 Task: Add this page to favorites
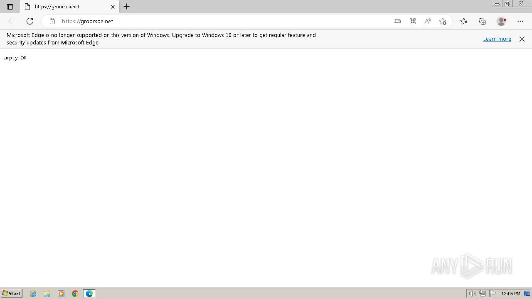pos(443,21)
